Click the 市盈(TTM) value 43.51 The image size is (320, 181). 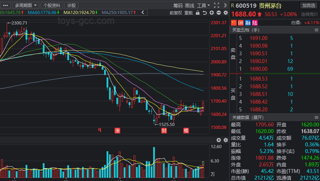(313, 171)
